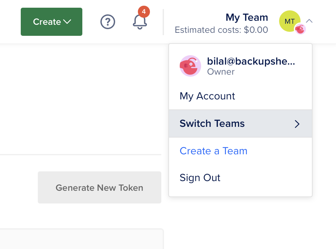336x249 pixels.
Task: Click the Estimated costs: $0.00 text
Action: tap(221, 30)
